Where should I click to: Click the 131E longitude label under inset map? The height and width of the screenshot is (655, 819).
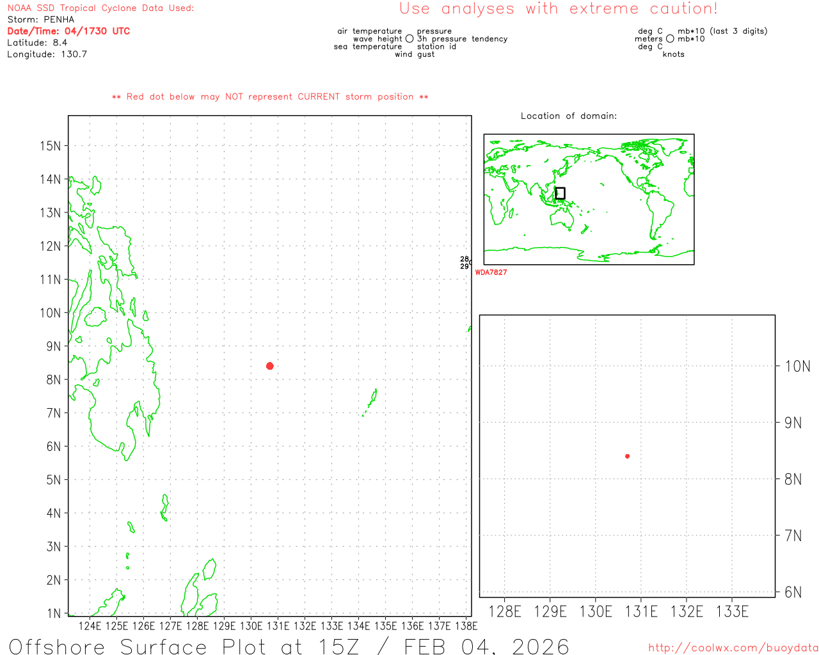coord(640,612)
